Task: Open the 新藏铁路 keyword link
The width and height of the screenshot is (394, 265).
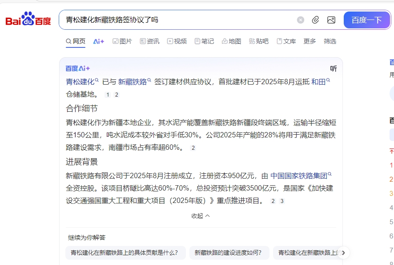Action: (133, 82)
